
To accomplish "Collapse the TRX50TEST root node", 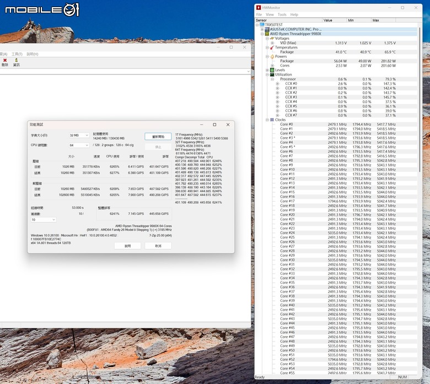I will tap(257, 25).
